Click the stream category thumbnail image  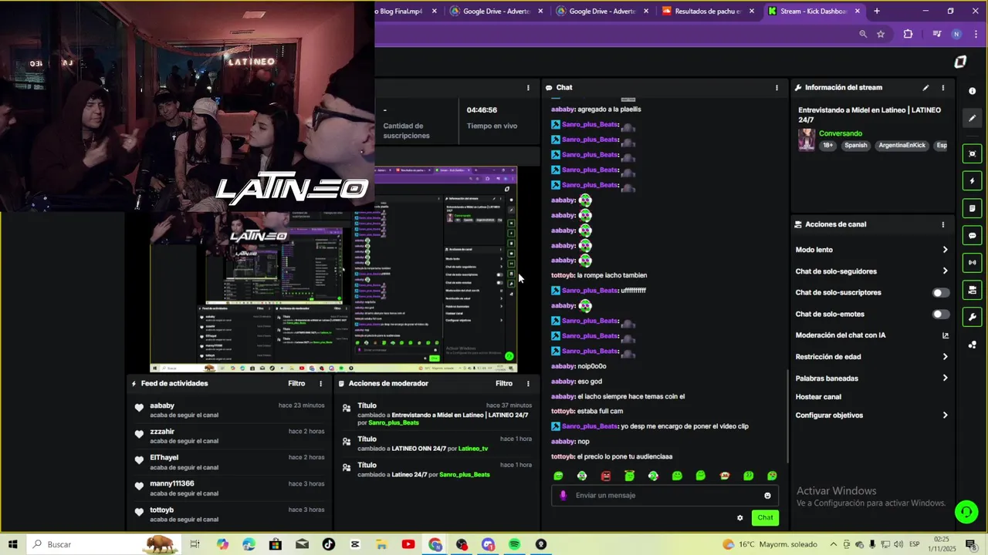[807, 140]
